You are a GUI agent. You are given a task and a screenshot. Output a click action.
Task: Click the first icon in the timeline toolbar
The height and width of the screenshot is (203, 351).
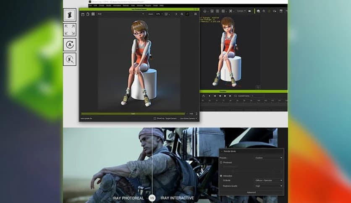[x=203, y=96]
